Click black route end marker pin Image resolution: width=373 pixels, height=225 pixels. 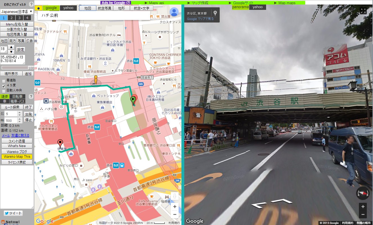[x=60, y=144]
